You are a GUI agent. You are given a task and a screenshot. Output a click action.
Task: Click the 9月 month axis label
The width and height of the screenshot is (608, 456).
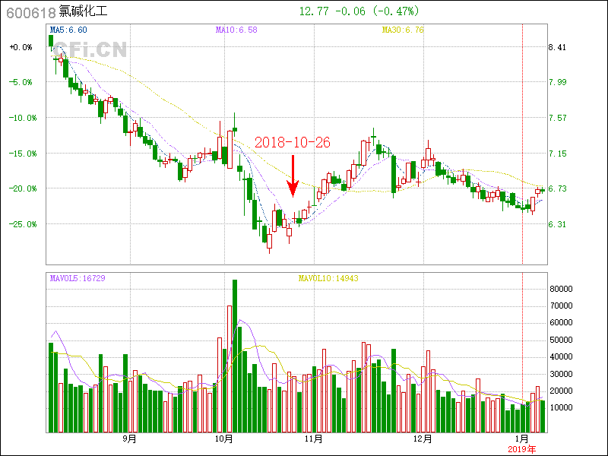coord(129,439)
